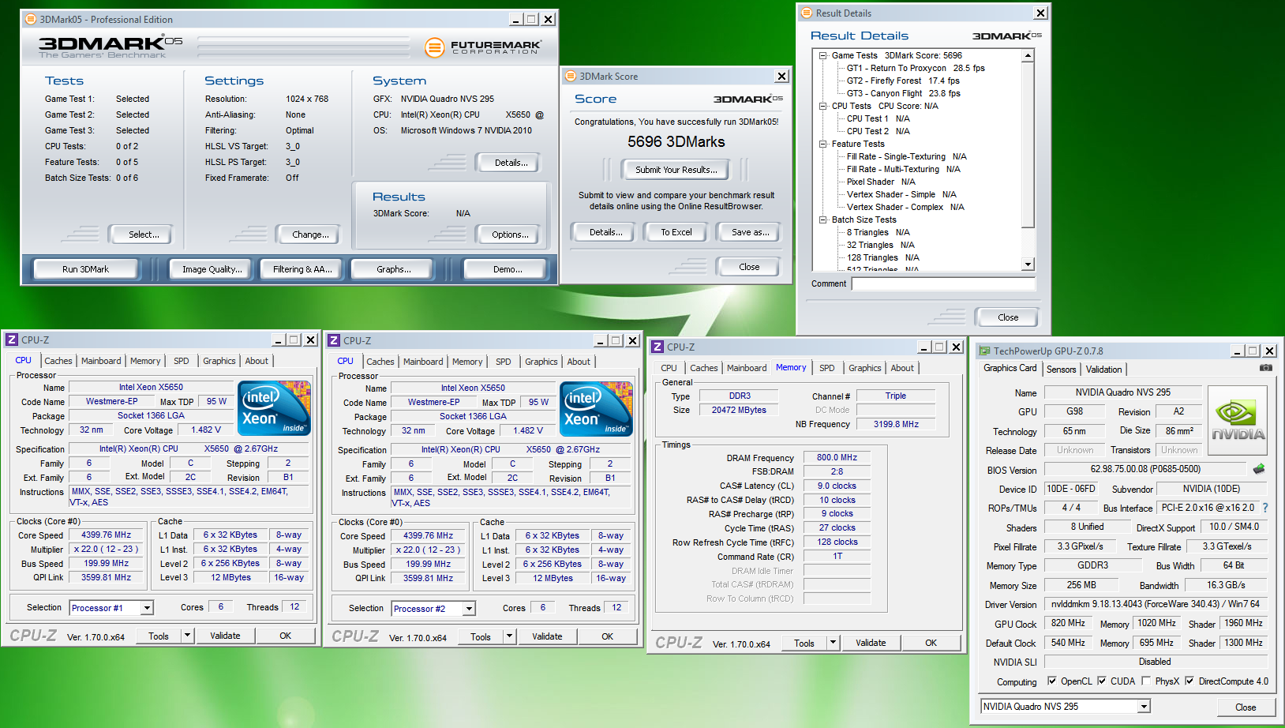Click the 3DMark Score dialog title icon
Screen dimensions: 1285x728
pyautogui.click(x=571, y=77)
